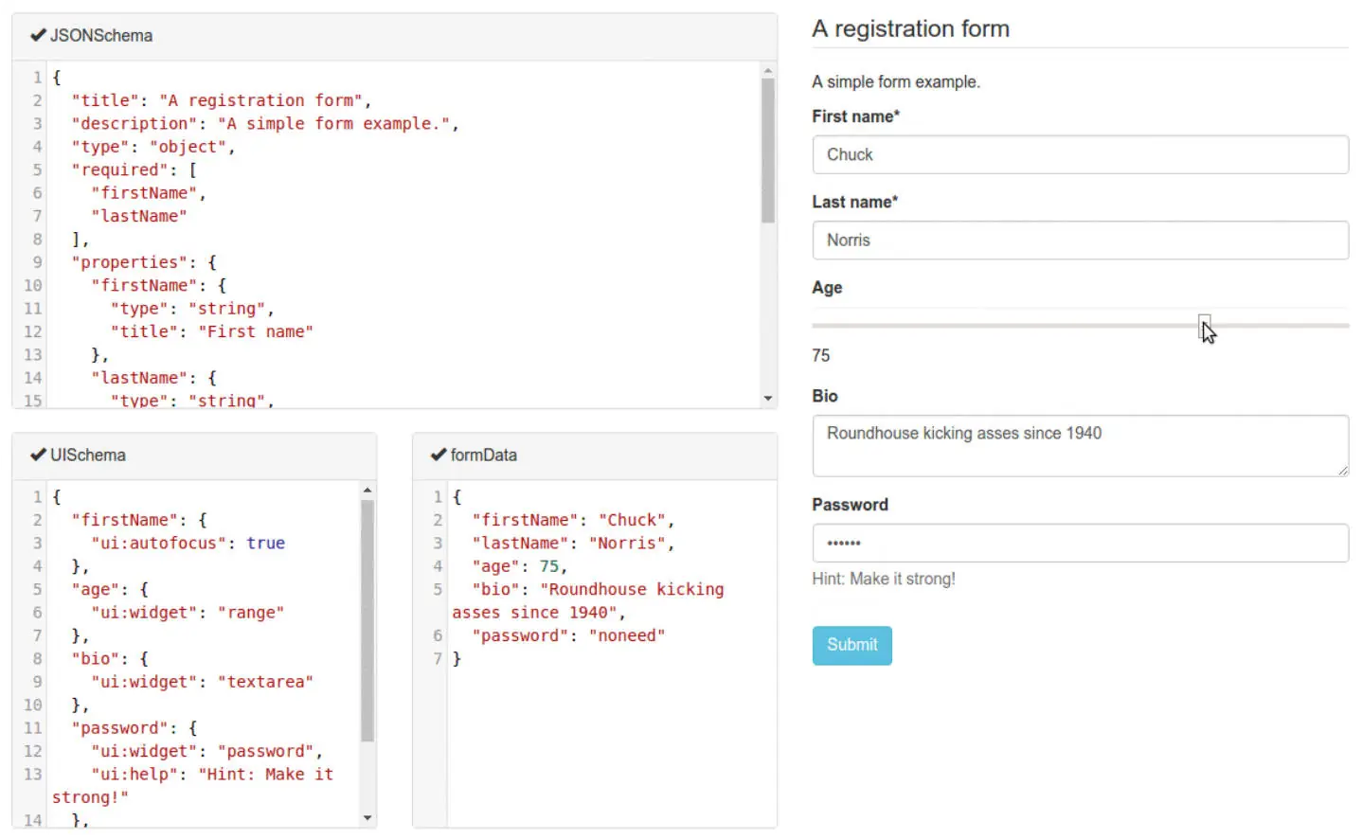Click the "password": "noneed" line in formData
This screenshot has height=839, width=1362.
click(568, 635)
